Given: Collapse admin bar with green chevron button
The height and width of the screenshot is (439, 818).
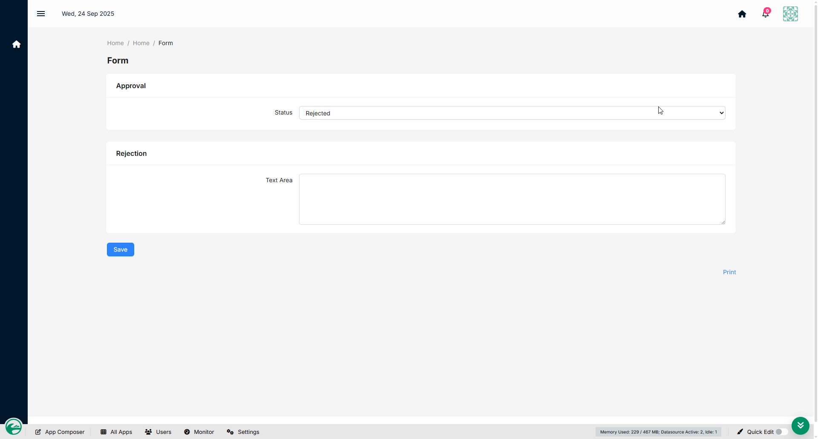Looking at the screenshot, I should point(801,425).
